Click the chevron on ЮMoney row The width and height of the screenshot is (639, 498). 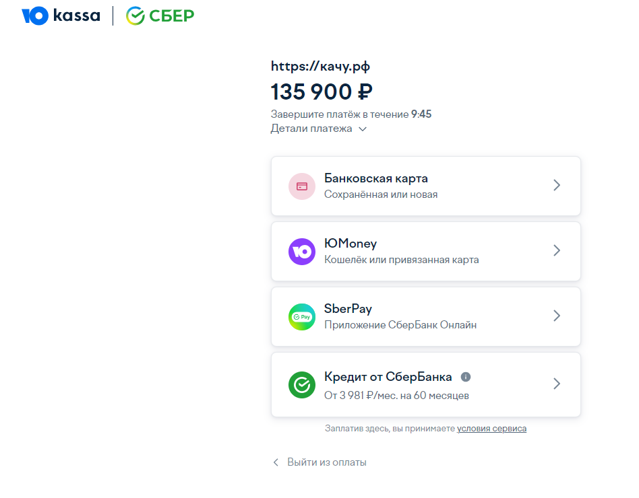click(x=557, y=251)
